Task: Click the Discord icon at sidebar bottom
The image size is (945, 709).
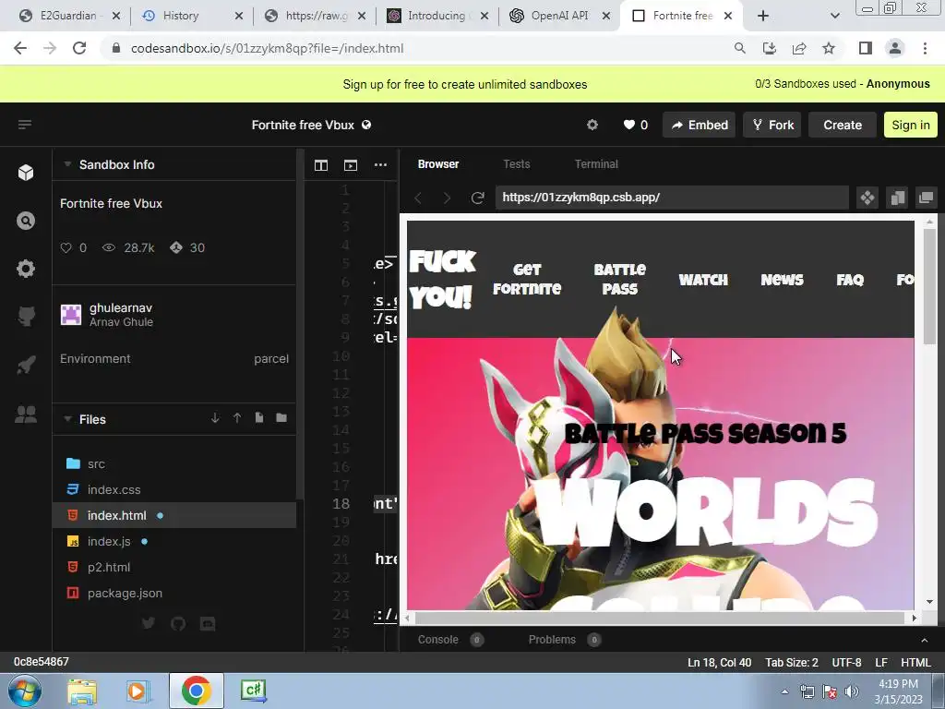Action: 208,623
